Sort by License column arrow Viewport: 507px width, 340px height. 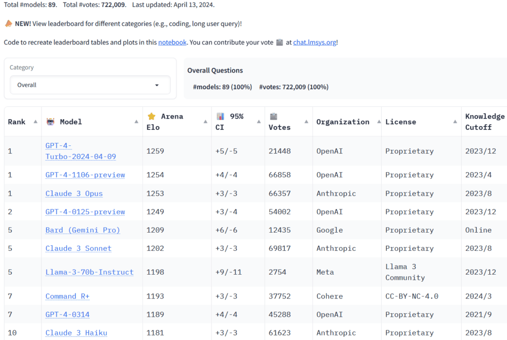point(455,122)
